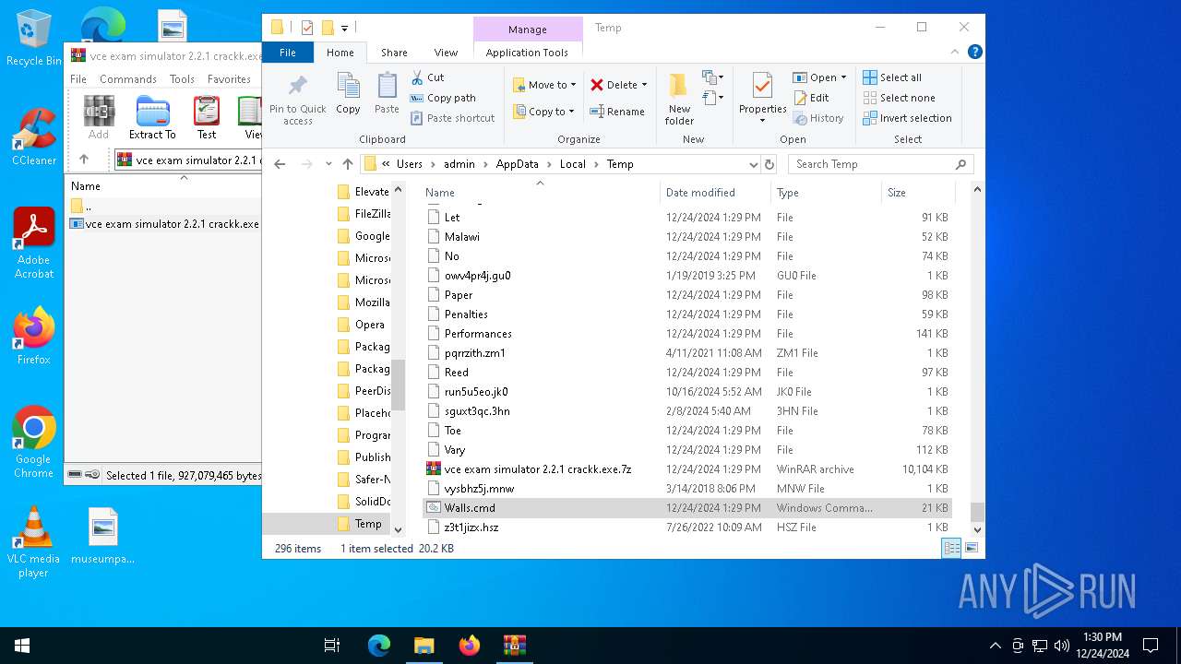Sort by Name column header

[x=541, y=193]
